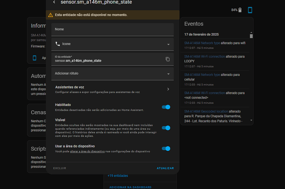285x189 pixels.
Task: Click inside the Nome input field
Action: click(x=97, y=29)
